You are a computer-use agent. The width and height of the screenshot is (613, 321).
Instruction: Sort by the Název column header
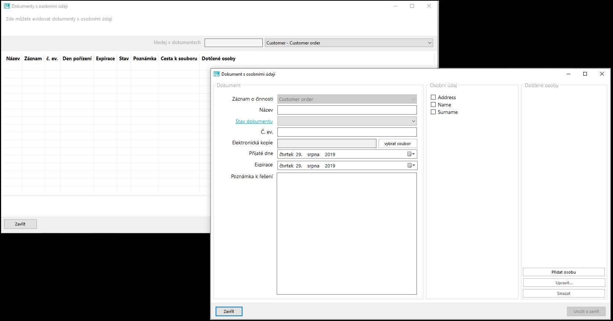pos(13,58)
